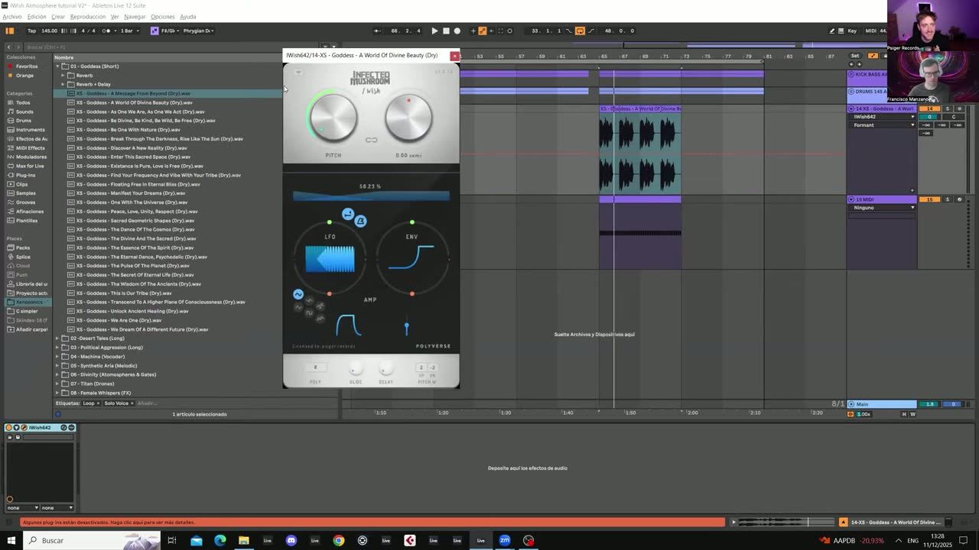Screen dimensions: 979x550
Task: Select XS - Goddess - We Are One (Dry).wav
Action: click(119, 320)
